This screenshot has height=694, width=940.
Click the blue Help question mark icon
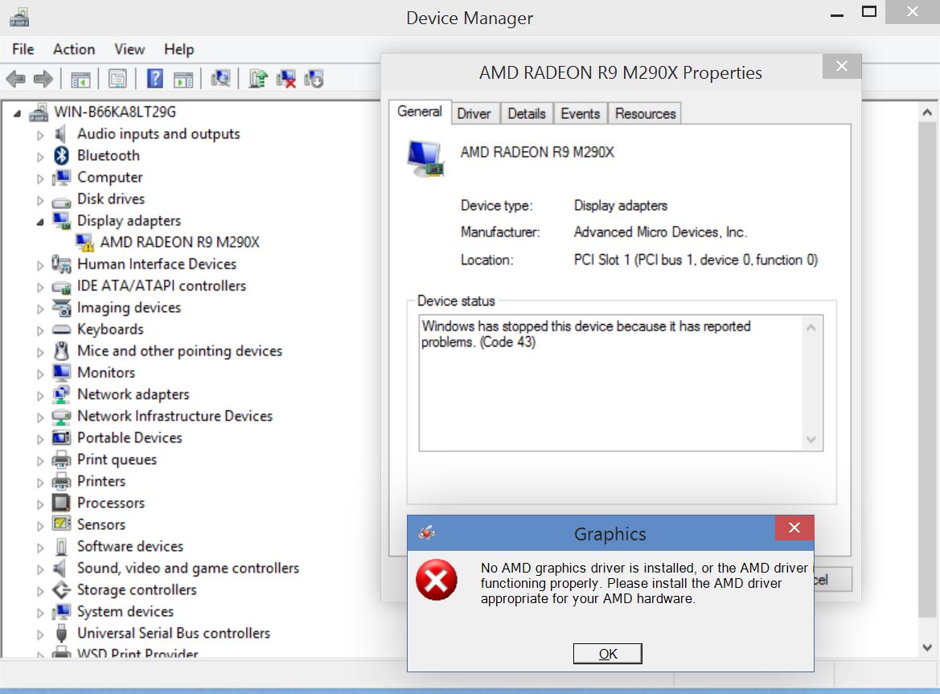click(154, 78)
